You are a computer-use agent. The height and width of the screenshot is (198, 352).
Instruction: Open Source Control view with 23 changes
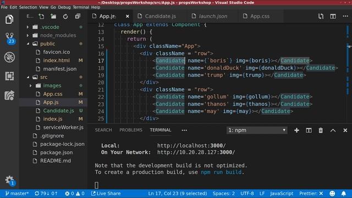[10, 38]
